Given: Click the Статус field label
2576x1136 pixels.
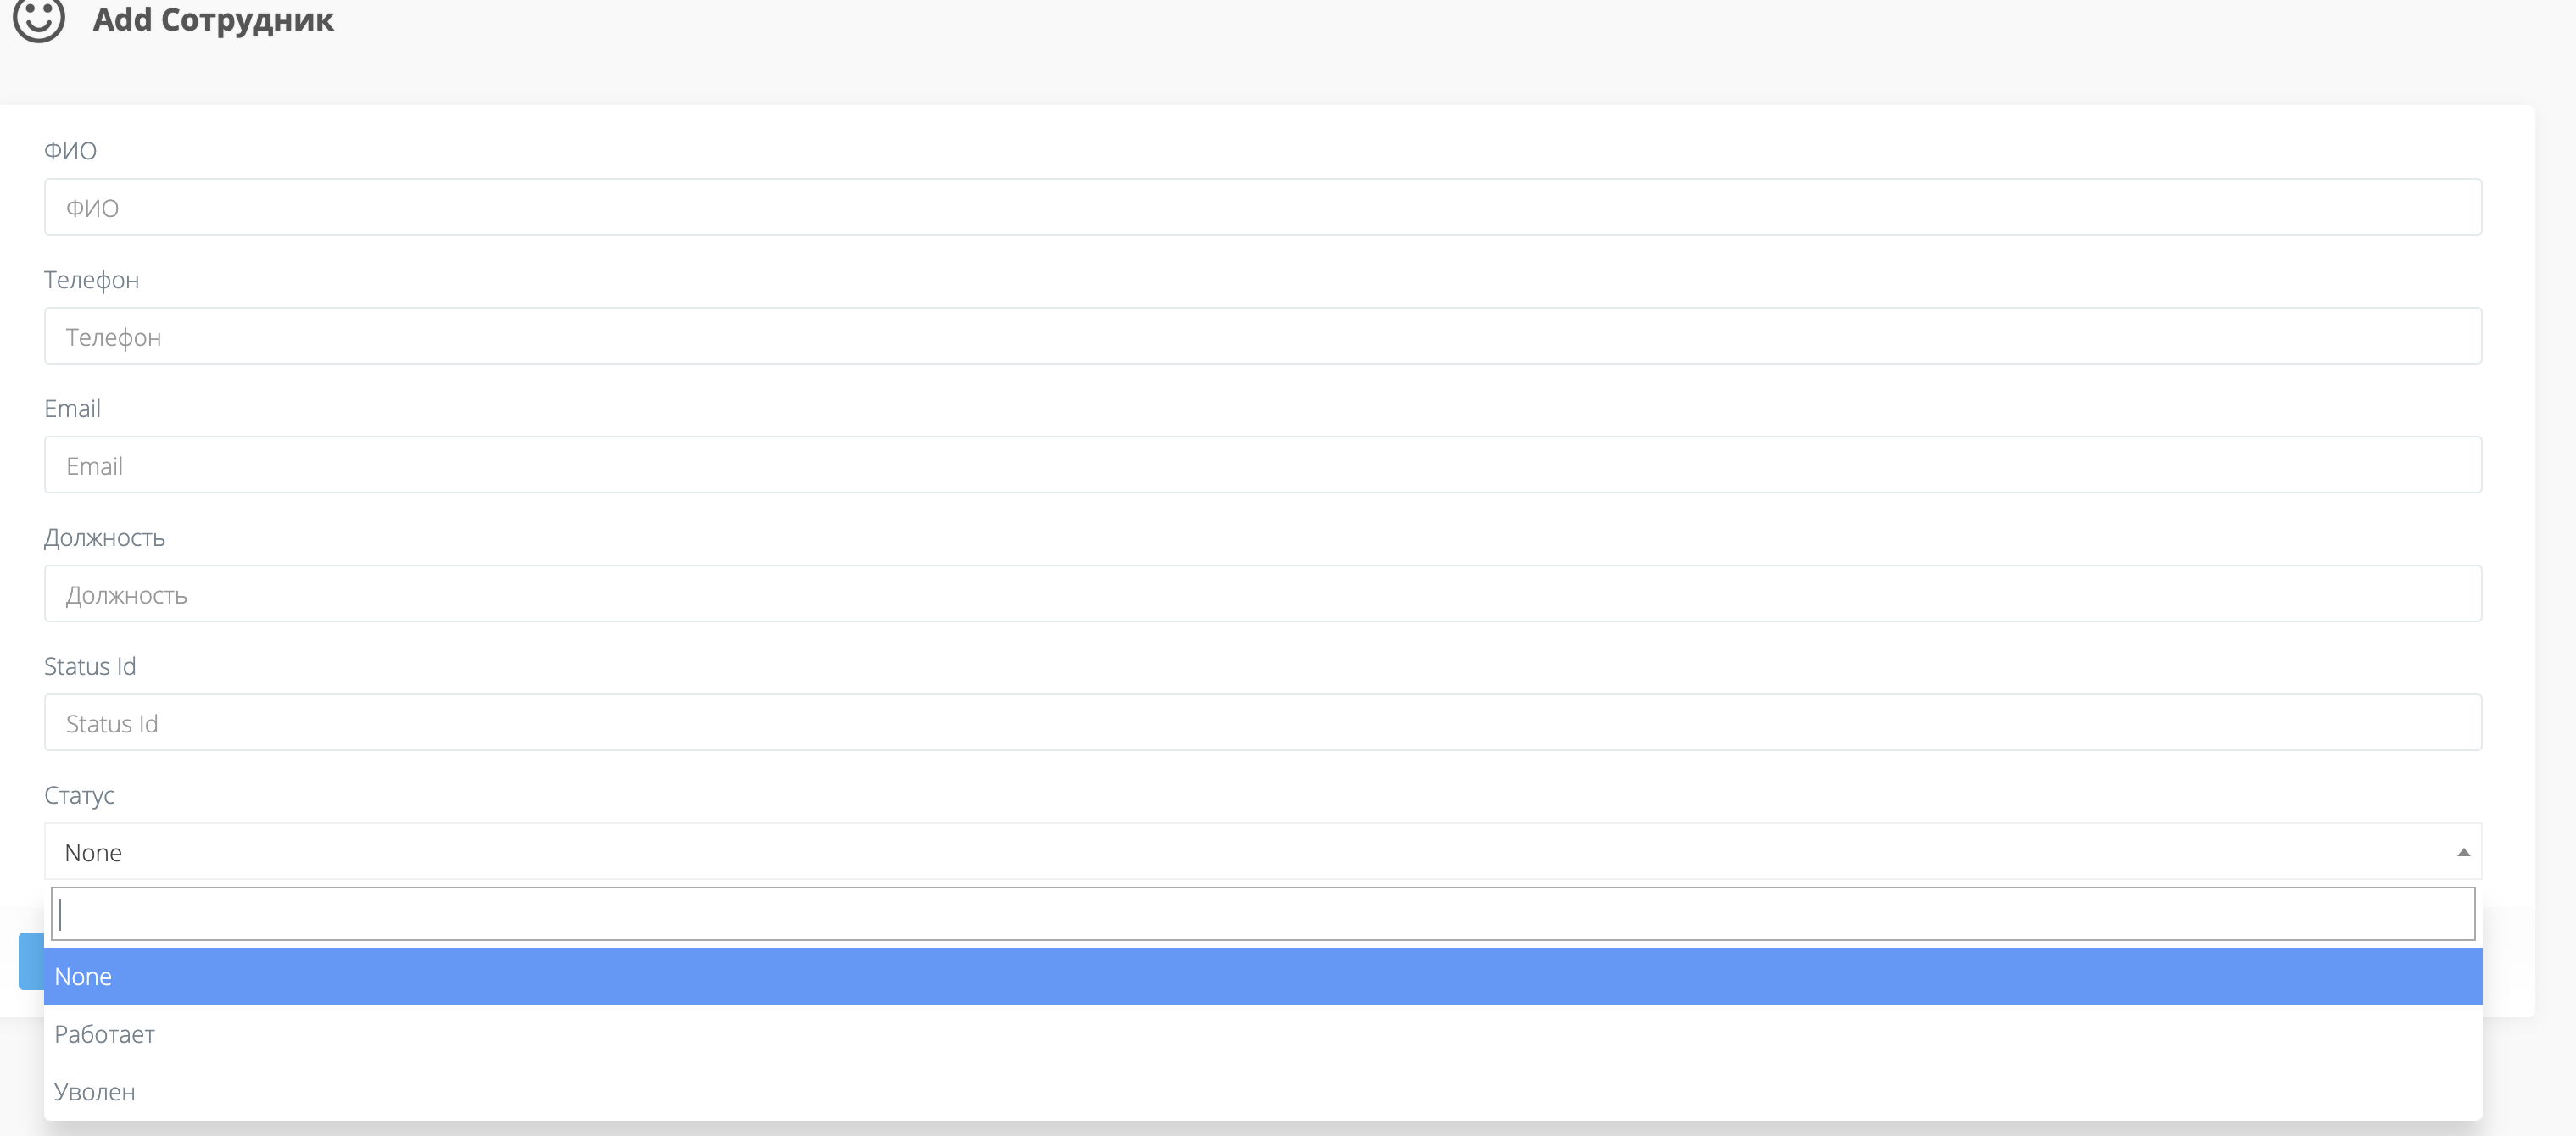Looking at the screenshot, I should [79, 795].
